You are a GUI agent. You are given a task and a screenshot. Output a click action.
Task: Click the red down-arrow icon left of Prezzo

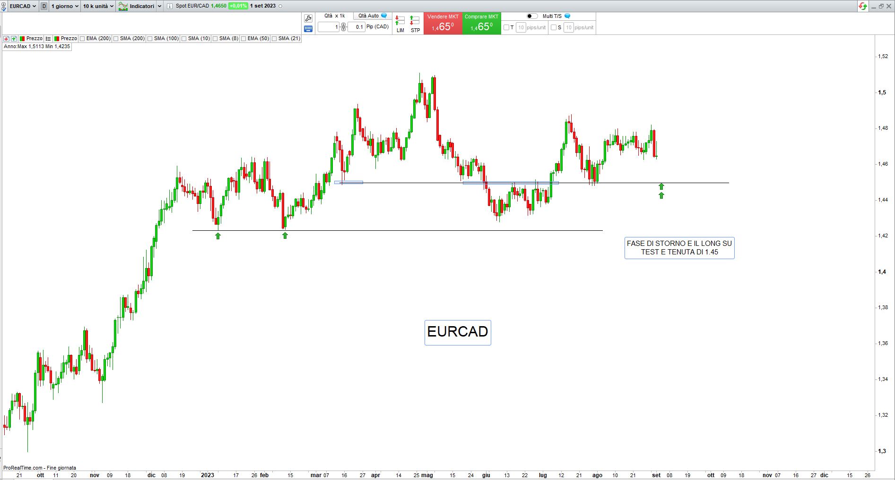click(x=6, y=39)
